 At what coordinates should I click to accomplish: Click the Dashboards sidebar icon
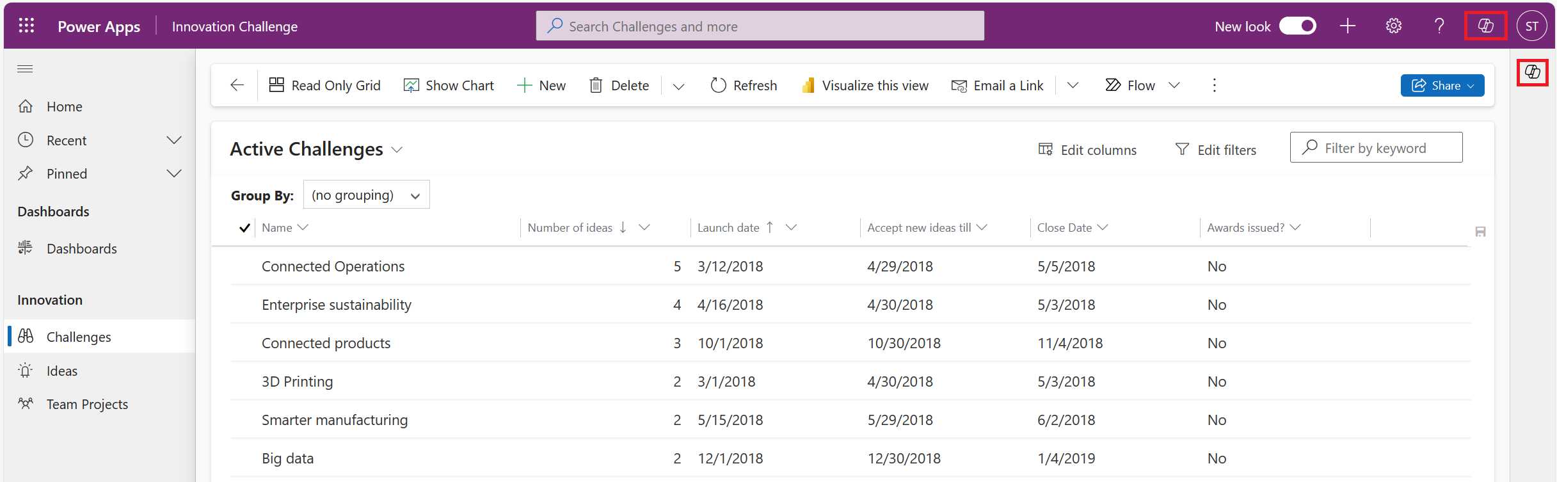[x=26, y=248]
